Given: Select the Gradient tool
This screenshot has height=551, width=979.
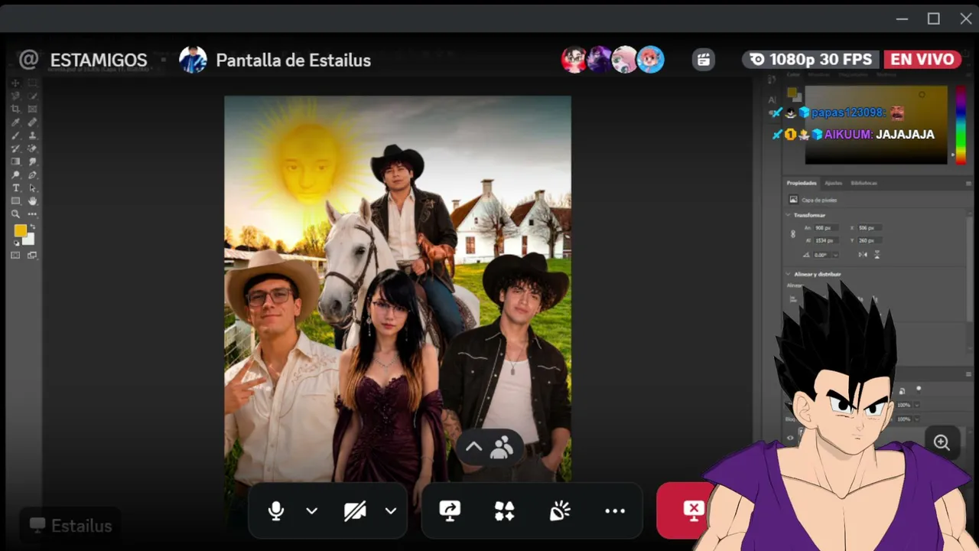Looking at the screenshot, I should point(15,161).
